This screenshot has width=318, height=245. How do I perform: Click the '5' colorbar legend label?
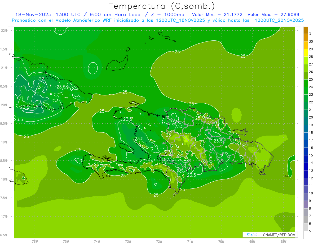pos(310,231)
